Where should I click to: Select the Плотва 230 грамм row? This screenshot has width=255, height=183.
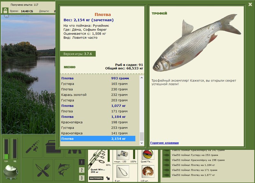[x=98, y=89]
